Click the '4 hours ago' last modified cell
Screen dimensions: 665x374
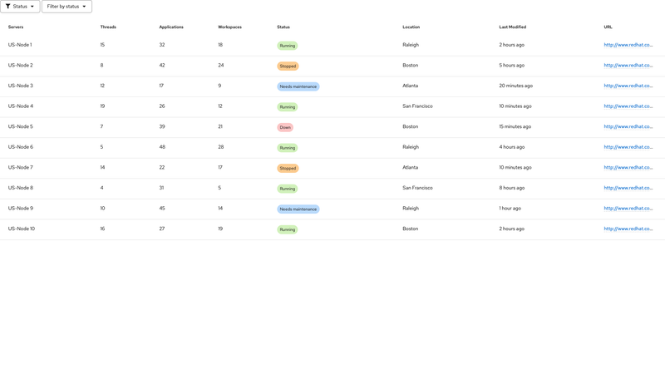click(511, 147)
